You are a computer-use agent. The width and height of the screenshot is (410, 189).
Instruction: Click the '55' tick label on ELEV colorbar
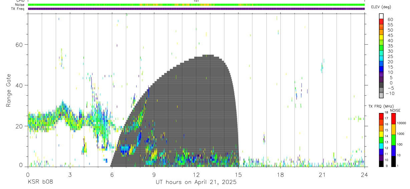[390, 25]
